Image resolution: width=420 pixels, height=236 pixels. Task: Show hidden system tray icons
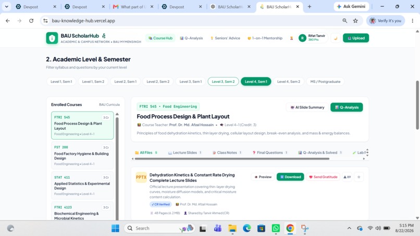click(349, 228)
